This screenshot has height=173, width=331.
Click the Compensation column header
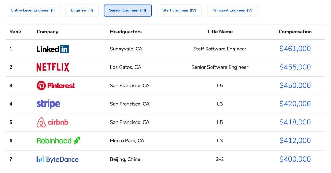tap(295, 32)
